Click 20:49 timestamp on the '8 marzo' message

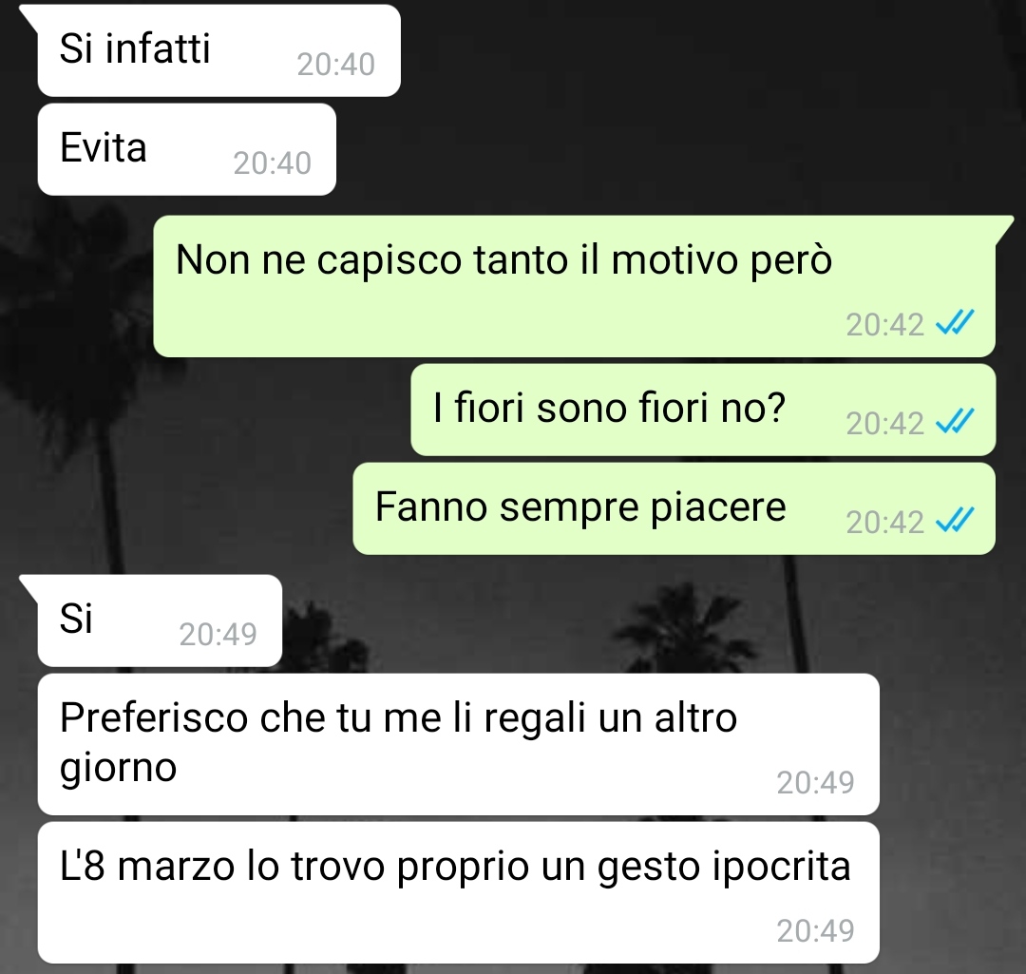click(x=815, y=931)
